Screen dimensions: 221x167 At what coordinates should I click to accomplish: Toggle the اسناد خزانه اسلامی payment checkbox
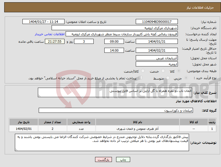(141, 78)
